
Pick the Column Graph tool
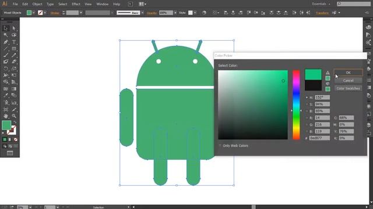14,103
